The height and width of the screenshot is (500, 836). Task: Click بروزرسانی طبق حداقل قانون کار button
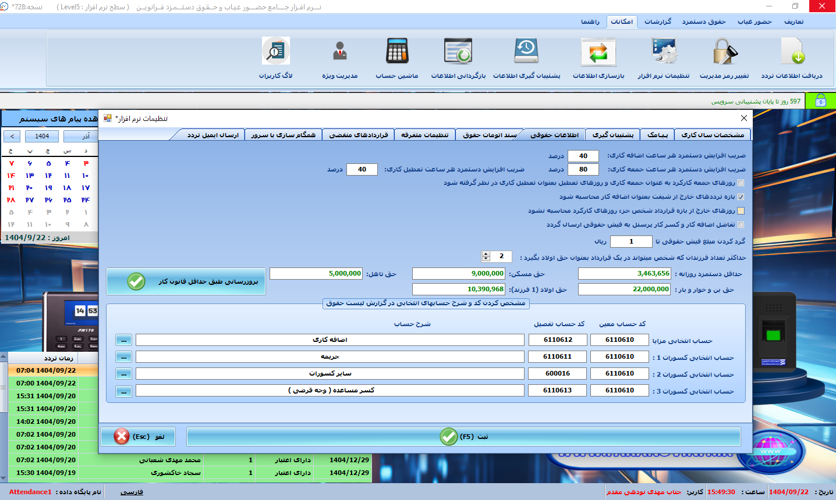point(186,282)
